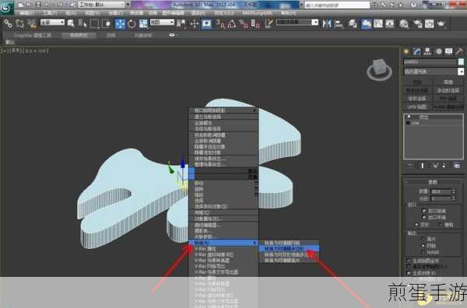Click the Remove Modifier trash icon
Viewport: 467px width, 308px height.
point(444,166)
